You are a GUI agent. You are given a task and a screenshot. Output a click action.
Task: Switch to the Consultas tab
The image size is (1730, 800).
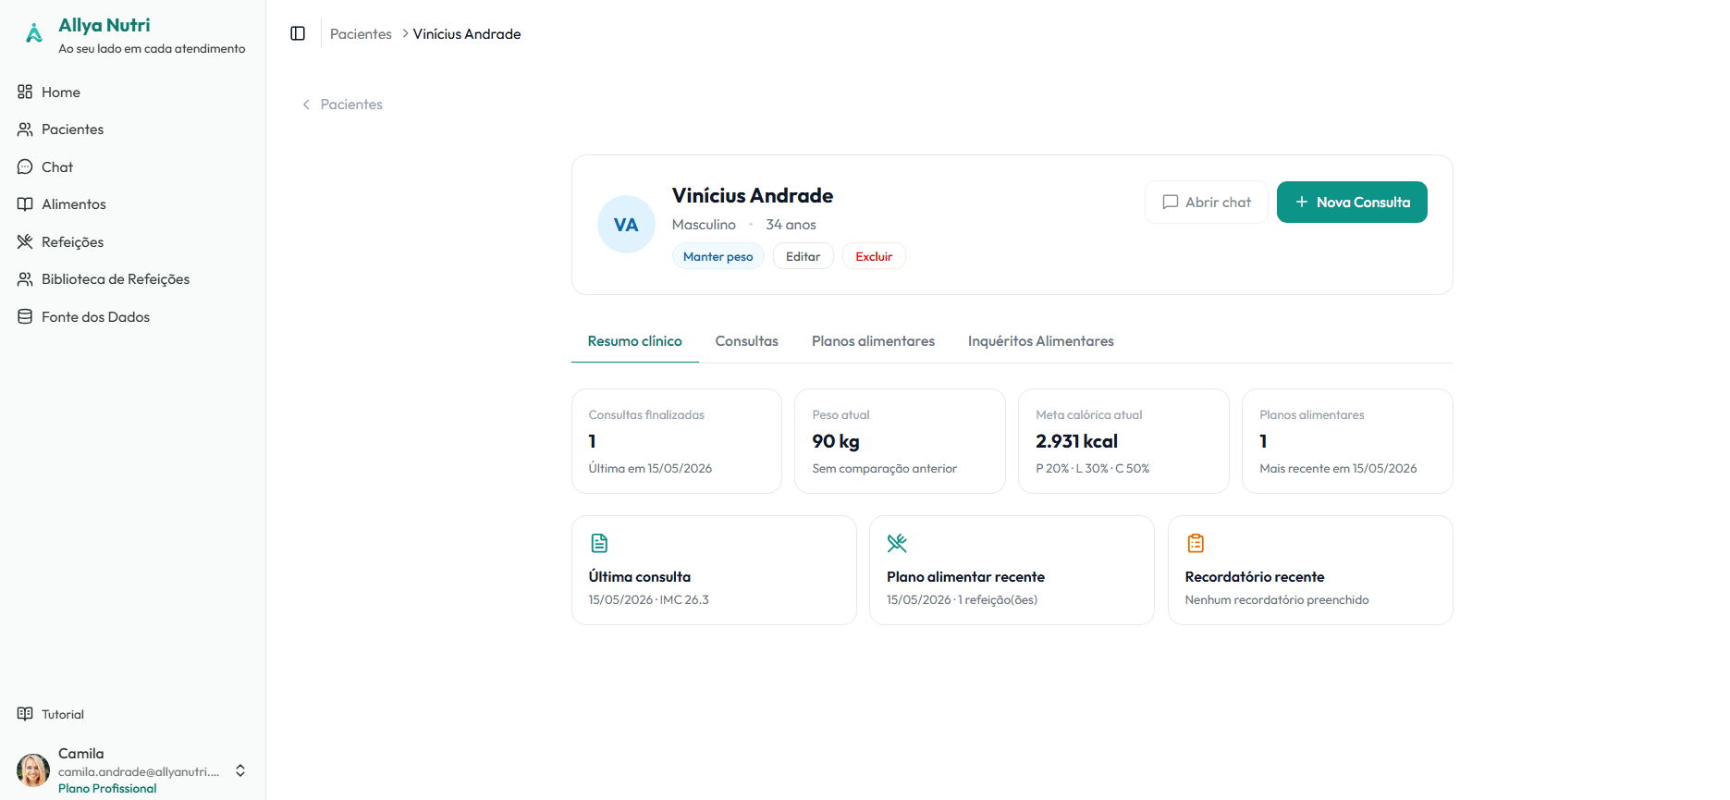(747, 341)
